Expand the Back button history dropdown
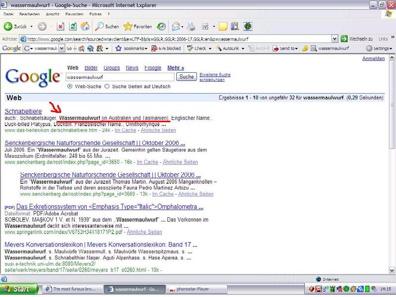 pyautogui.click(x=31, y=27)
